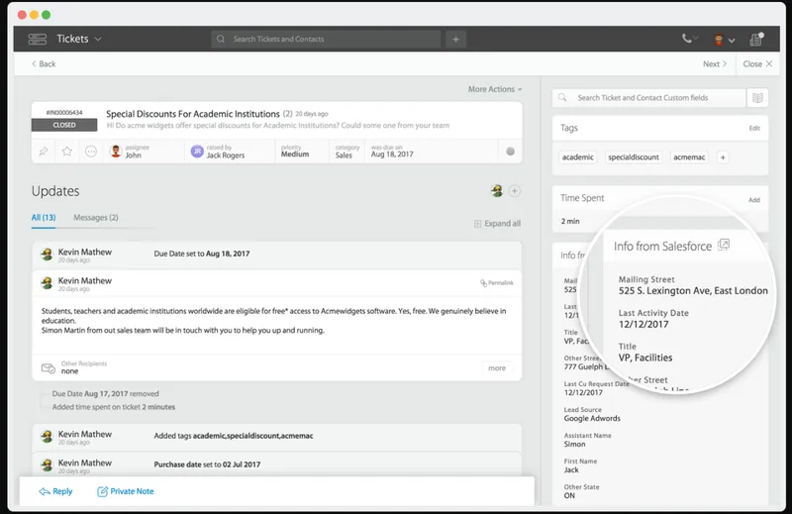Open Kevin Mathew's Due Date set update
Screen dimensions: 792x514
click(x=277, y=256)
